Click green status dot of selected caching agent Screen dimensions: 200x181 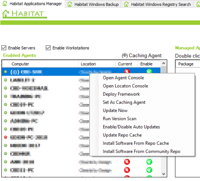point(5,72)
